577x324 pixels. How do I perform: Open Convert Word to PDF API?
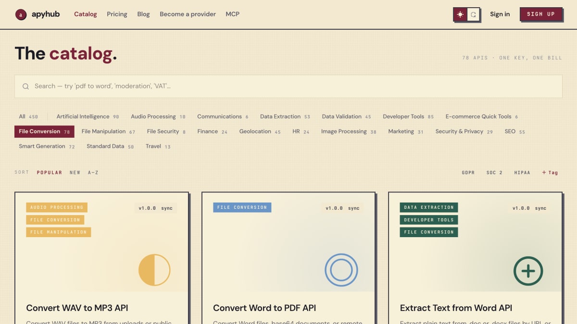click(x=264, y=308)
